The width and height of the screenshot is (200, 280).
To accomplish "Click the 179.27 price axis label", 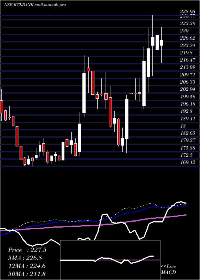I will coord(188,140).
